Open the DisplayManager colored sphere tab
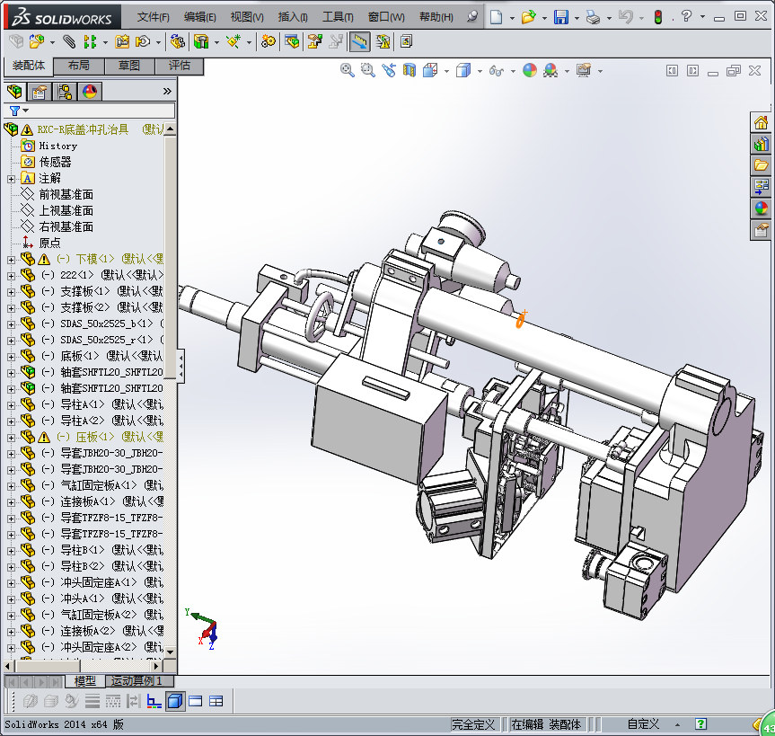The image size is (775, 736). coord(89,91)
